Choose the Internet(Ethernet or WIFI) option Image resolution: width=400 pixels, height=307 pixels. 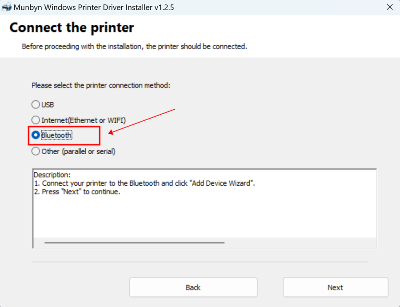[x=36, y=120]
